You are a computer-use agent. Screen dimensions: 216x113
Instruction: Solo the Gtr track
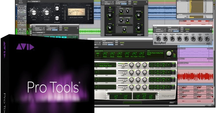tap(23, 31)
